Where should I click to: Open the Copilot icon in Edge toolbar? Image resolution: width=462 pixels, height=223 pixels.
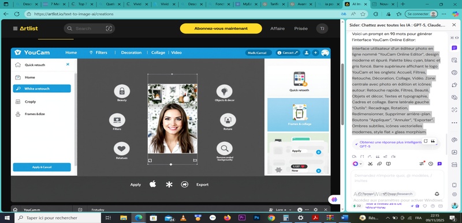tap(456, 14)
